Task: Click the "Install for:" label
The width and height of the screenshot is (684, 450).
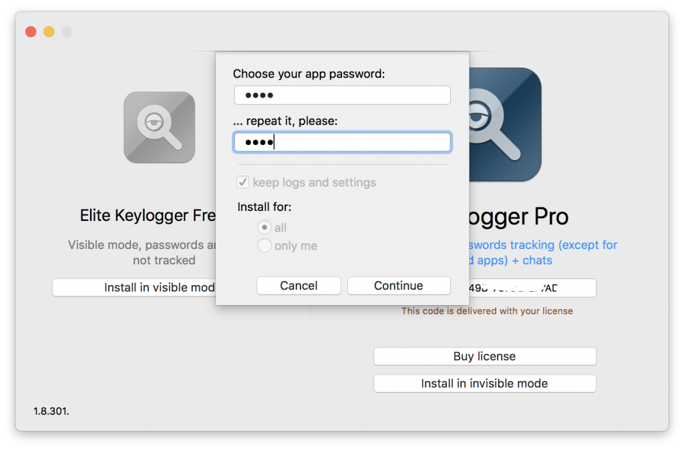Action: point(264,207)
